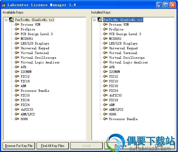Image resolution: width=178 pixels, height=152 pixels.
Task: Click Find All Key Files button
Action: pos(53,146)
